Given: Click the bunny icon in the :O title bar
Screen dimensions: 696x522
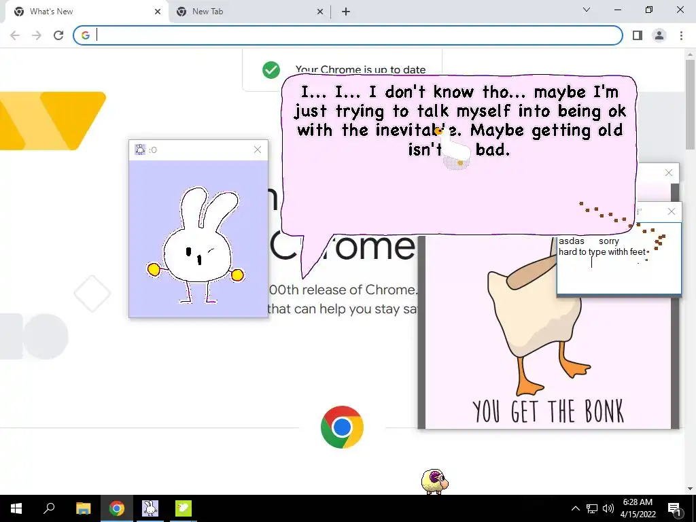Looking at the screenshot, I should pos(140,150).
